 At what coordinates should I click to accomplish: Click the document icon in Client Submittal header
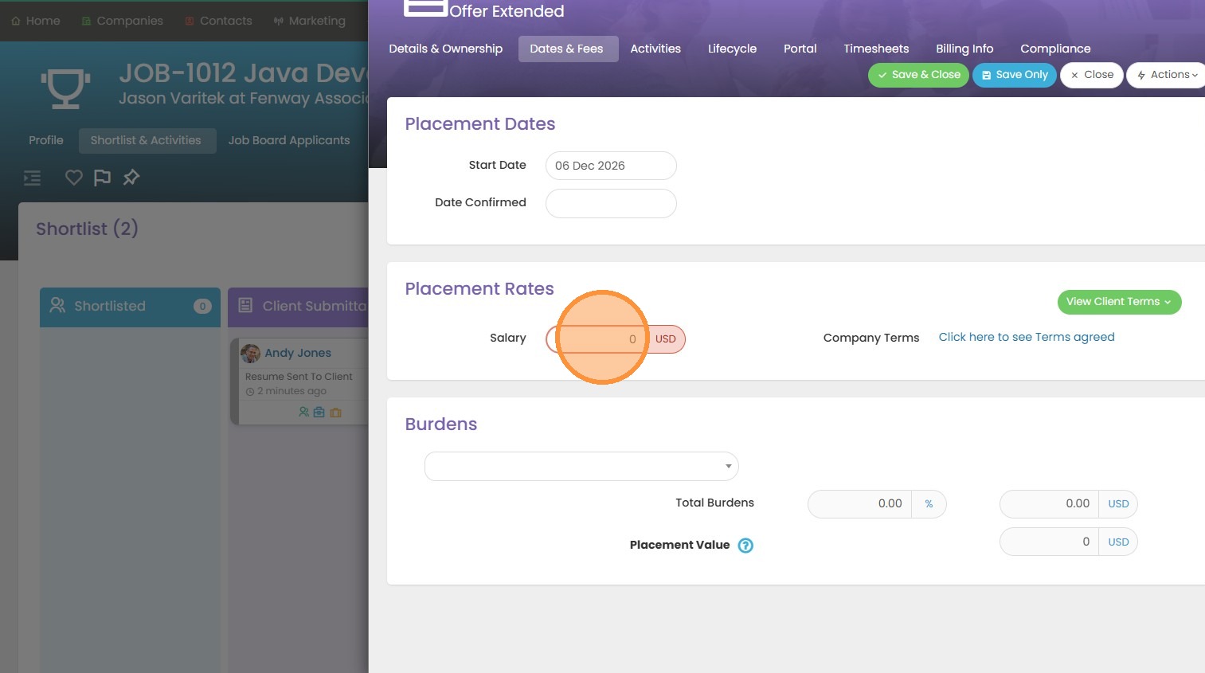[245, 306]
